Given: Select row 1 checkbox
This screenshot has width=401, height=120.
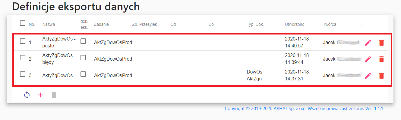Looking at the screenshot, I should [x=23, y=41].
